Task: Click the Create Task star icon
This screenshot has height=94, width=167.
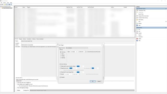Action: (137, 12)
